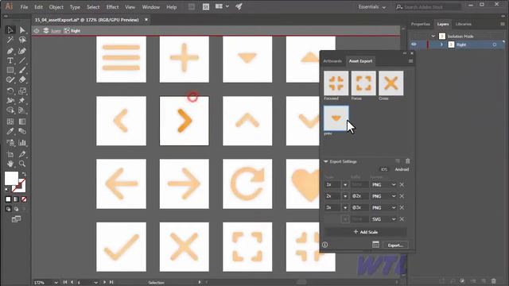Select the Rectangle tool

[10, 70]
